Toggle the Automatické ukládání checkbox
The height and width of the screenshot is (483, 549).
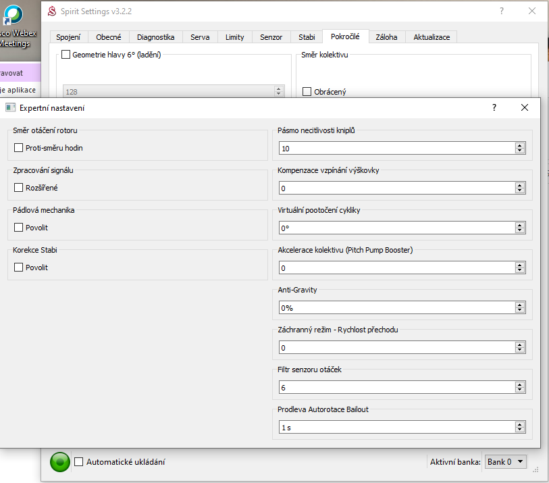pos(79,462)
